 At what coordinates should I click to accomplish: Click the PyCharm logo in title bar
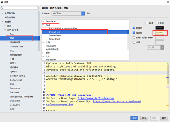pos(2,2)
